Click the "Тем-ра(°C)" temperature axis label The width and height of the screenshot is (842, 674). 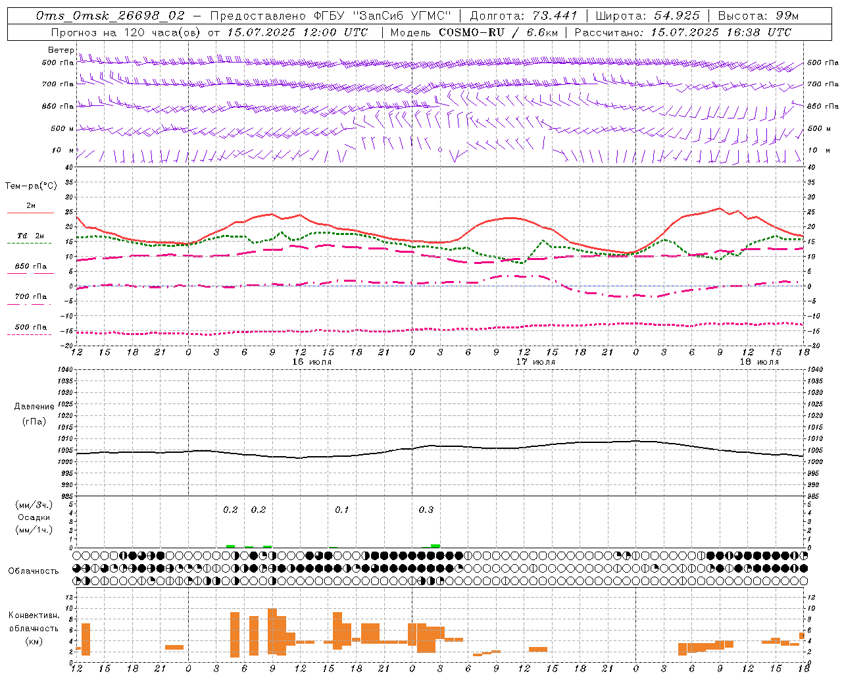tap(31, 186)
